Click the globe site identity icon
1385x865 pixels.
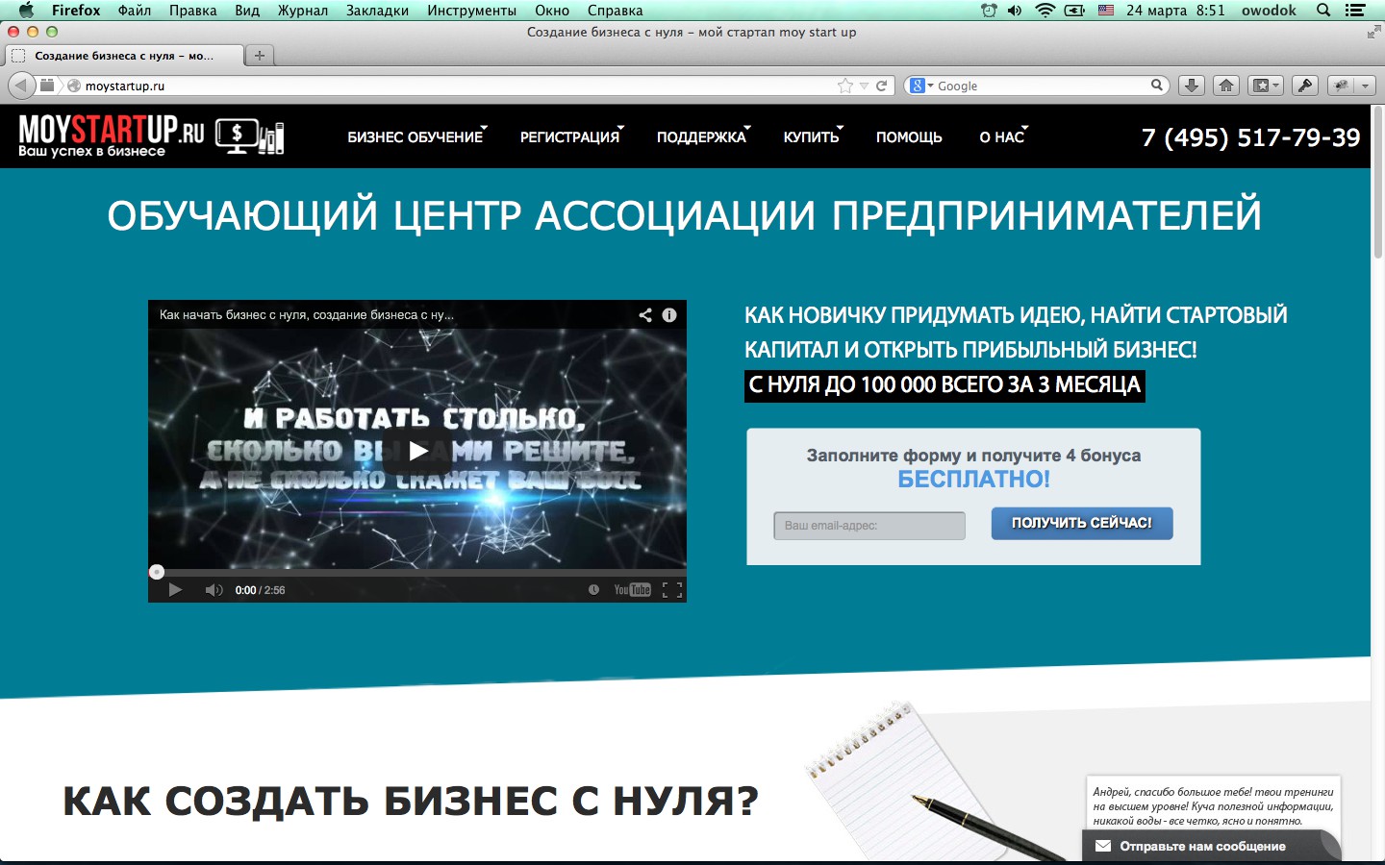click(x=73, y=86)
